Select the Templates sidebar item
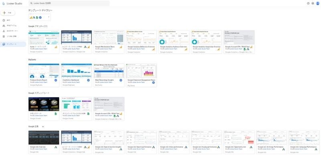 coord(13,44)
